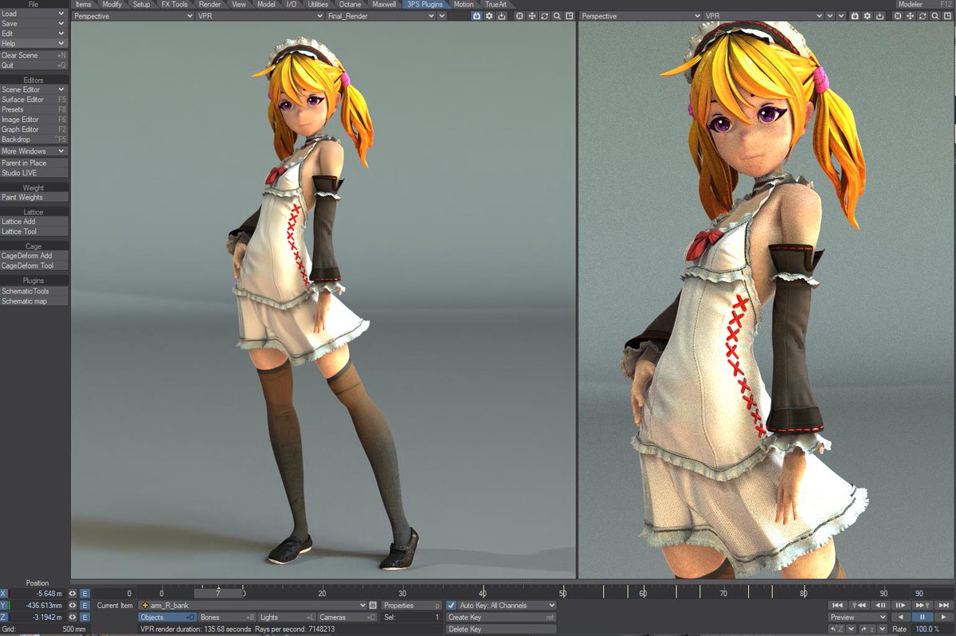Screen dimensions: 956x636
Task: Toggle the left viewport VPR lock icon
Action: tap(477, 15)
